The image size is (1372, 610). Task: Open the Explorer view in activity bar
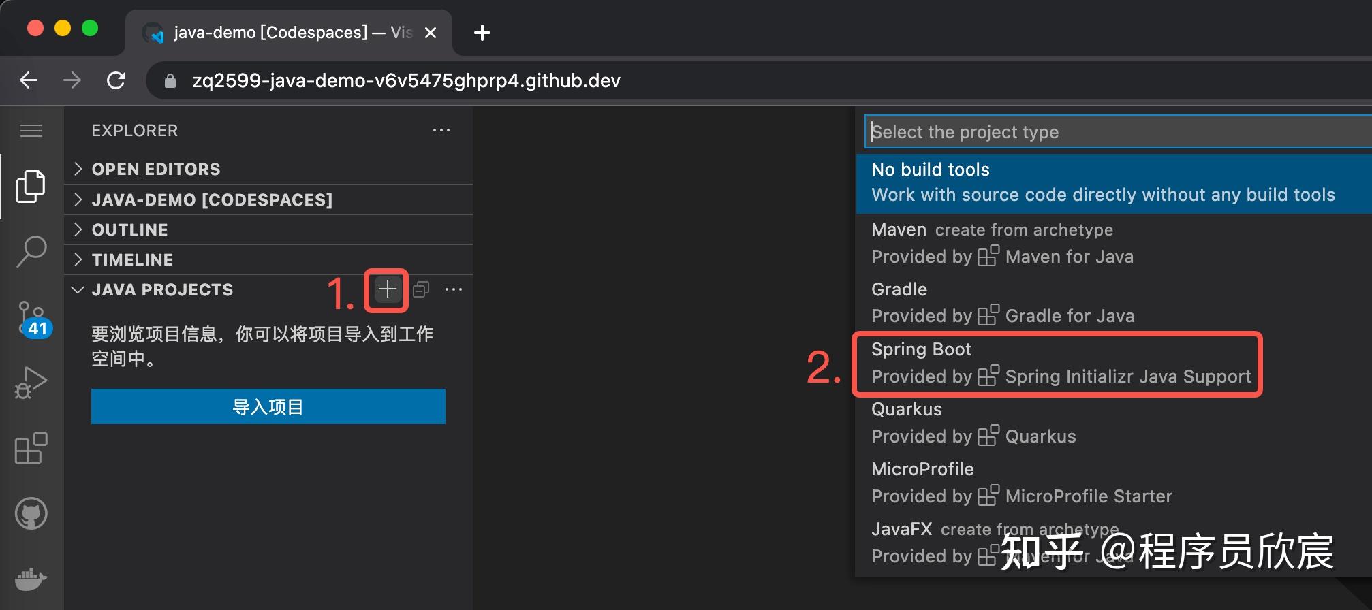click(31, 186)
